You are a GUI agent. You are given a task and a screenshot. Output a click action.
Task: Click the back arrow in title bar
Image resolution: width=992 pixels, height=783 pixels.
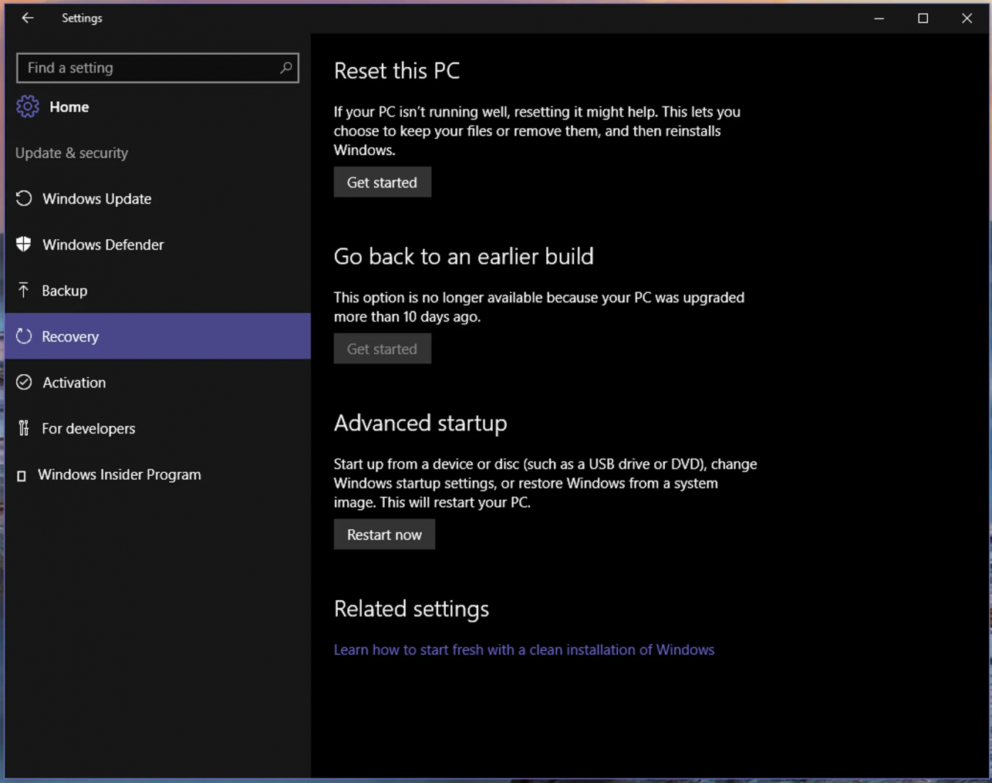[x=28, y=18]
